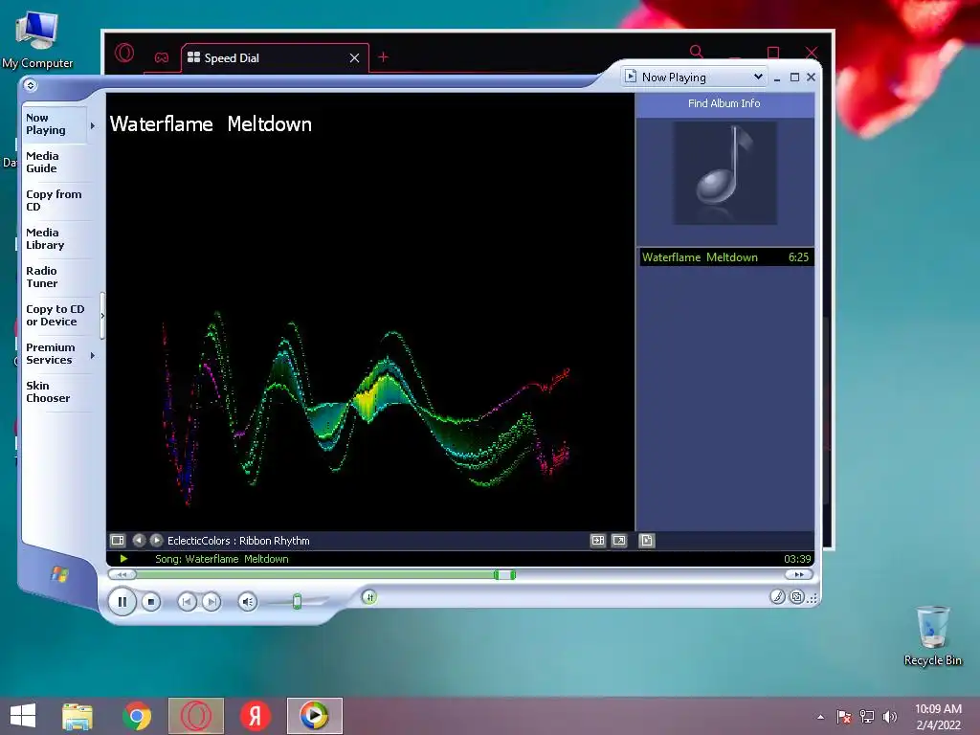Viewport: 980px width, 735px height.
Task: Open My Computer desktop icon
Action: [37, 38]
